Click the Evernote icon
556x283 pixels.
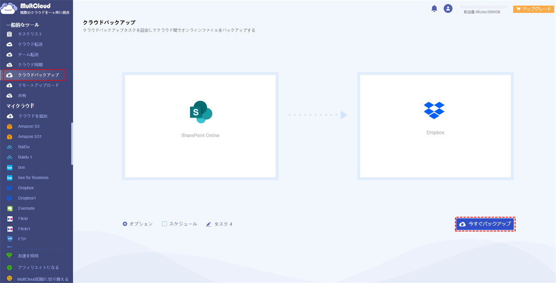tap(9, 209)
